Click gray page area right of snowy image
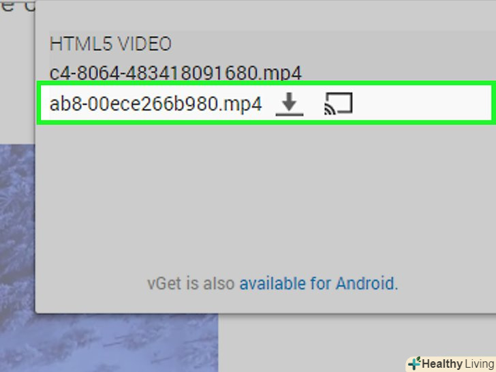Viewport: 496px width, 372px height. tap(310, 343)
